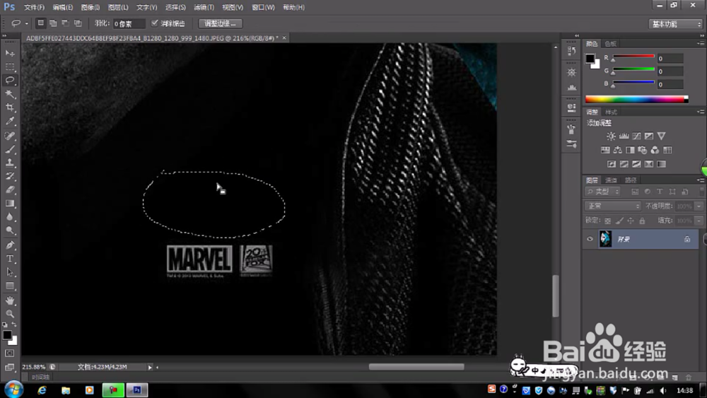Open the layer filter type dropdown
Viewport: 707px width, 398px height.
(603, 192)
